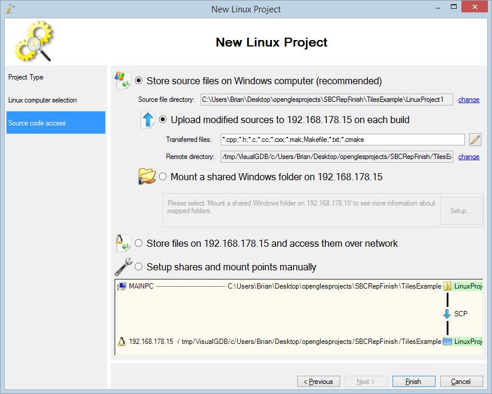This screenshot has height=394, width=492.
Task: Click the blue SCP down arrow in diagram
Action: pos(447,313)
